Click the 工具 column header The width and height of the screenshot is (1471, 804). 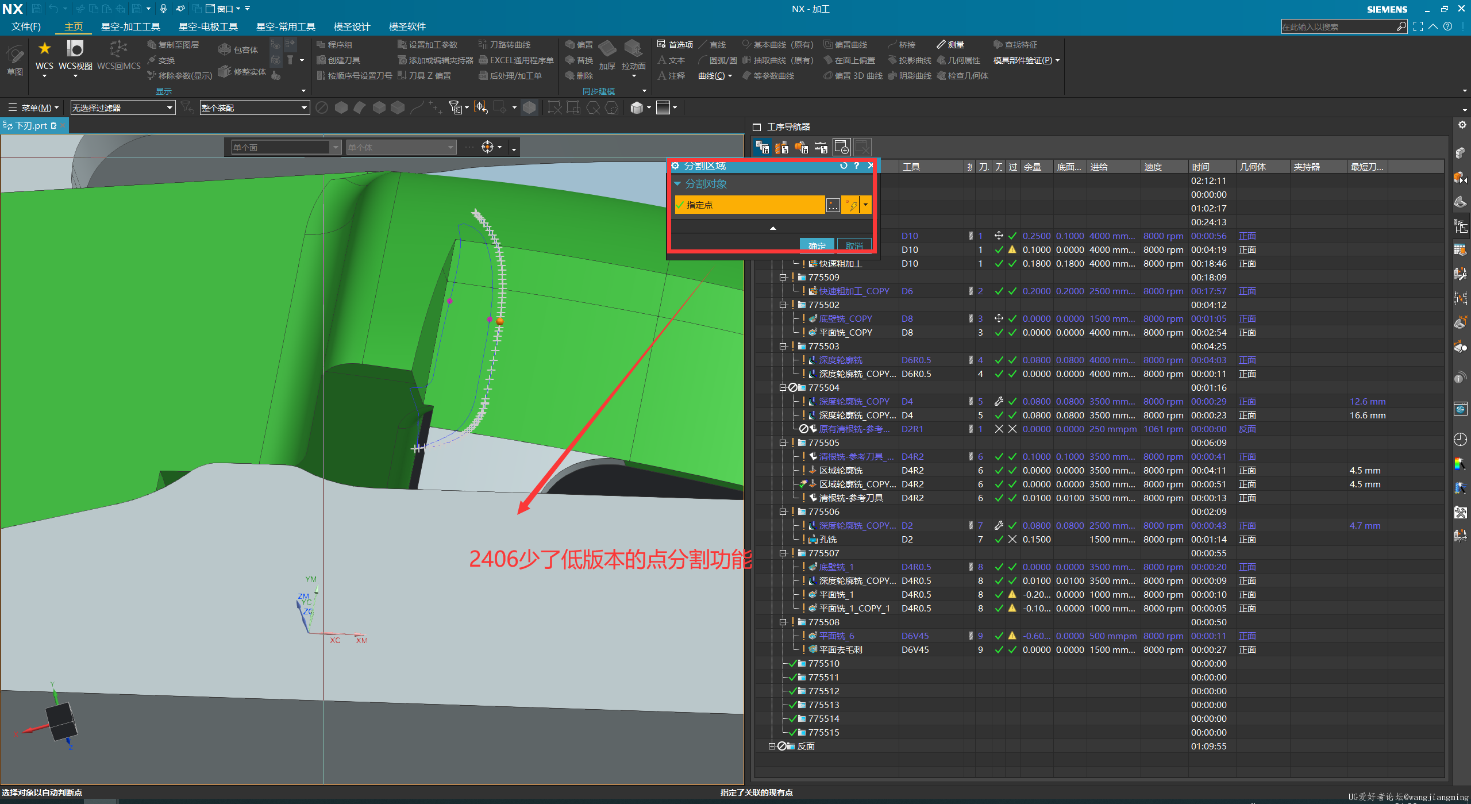pos(931,167)
